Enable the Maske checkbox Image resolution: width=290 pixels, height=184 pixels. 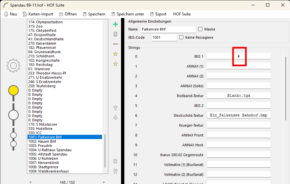pyautogui.click(x=200, y=29)
